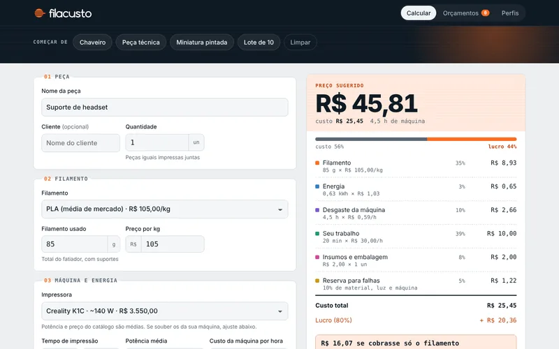Image resolution: width=559 pixels, height=349 pixels.
Task: Click the 'Desgaste da máquina' row label
Action: pyautogui.click(x=354, y=210)
